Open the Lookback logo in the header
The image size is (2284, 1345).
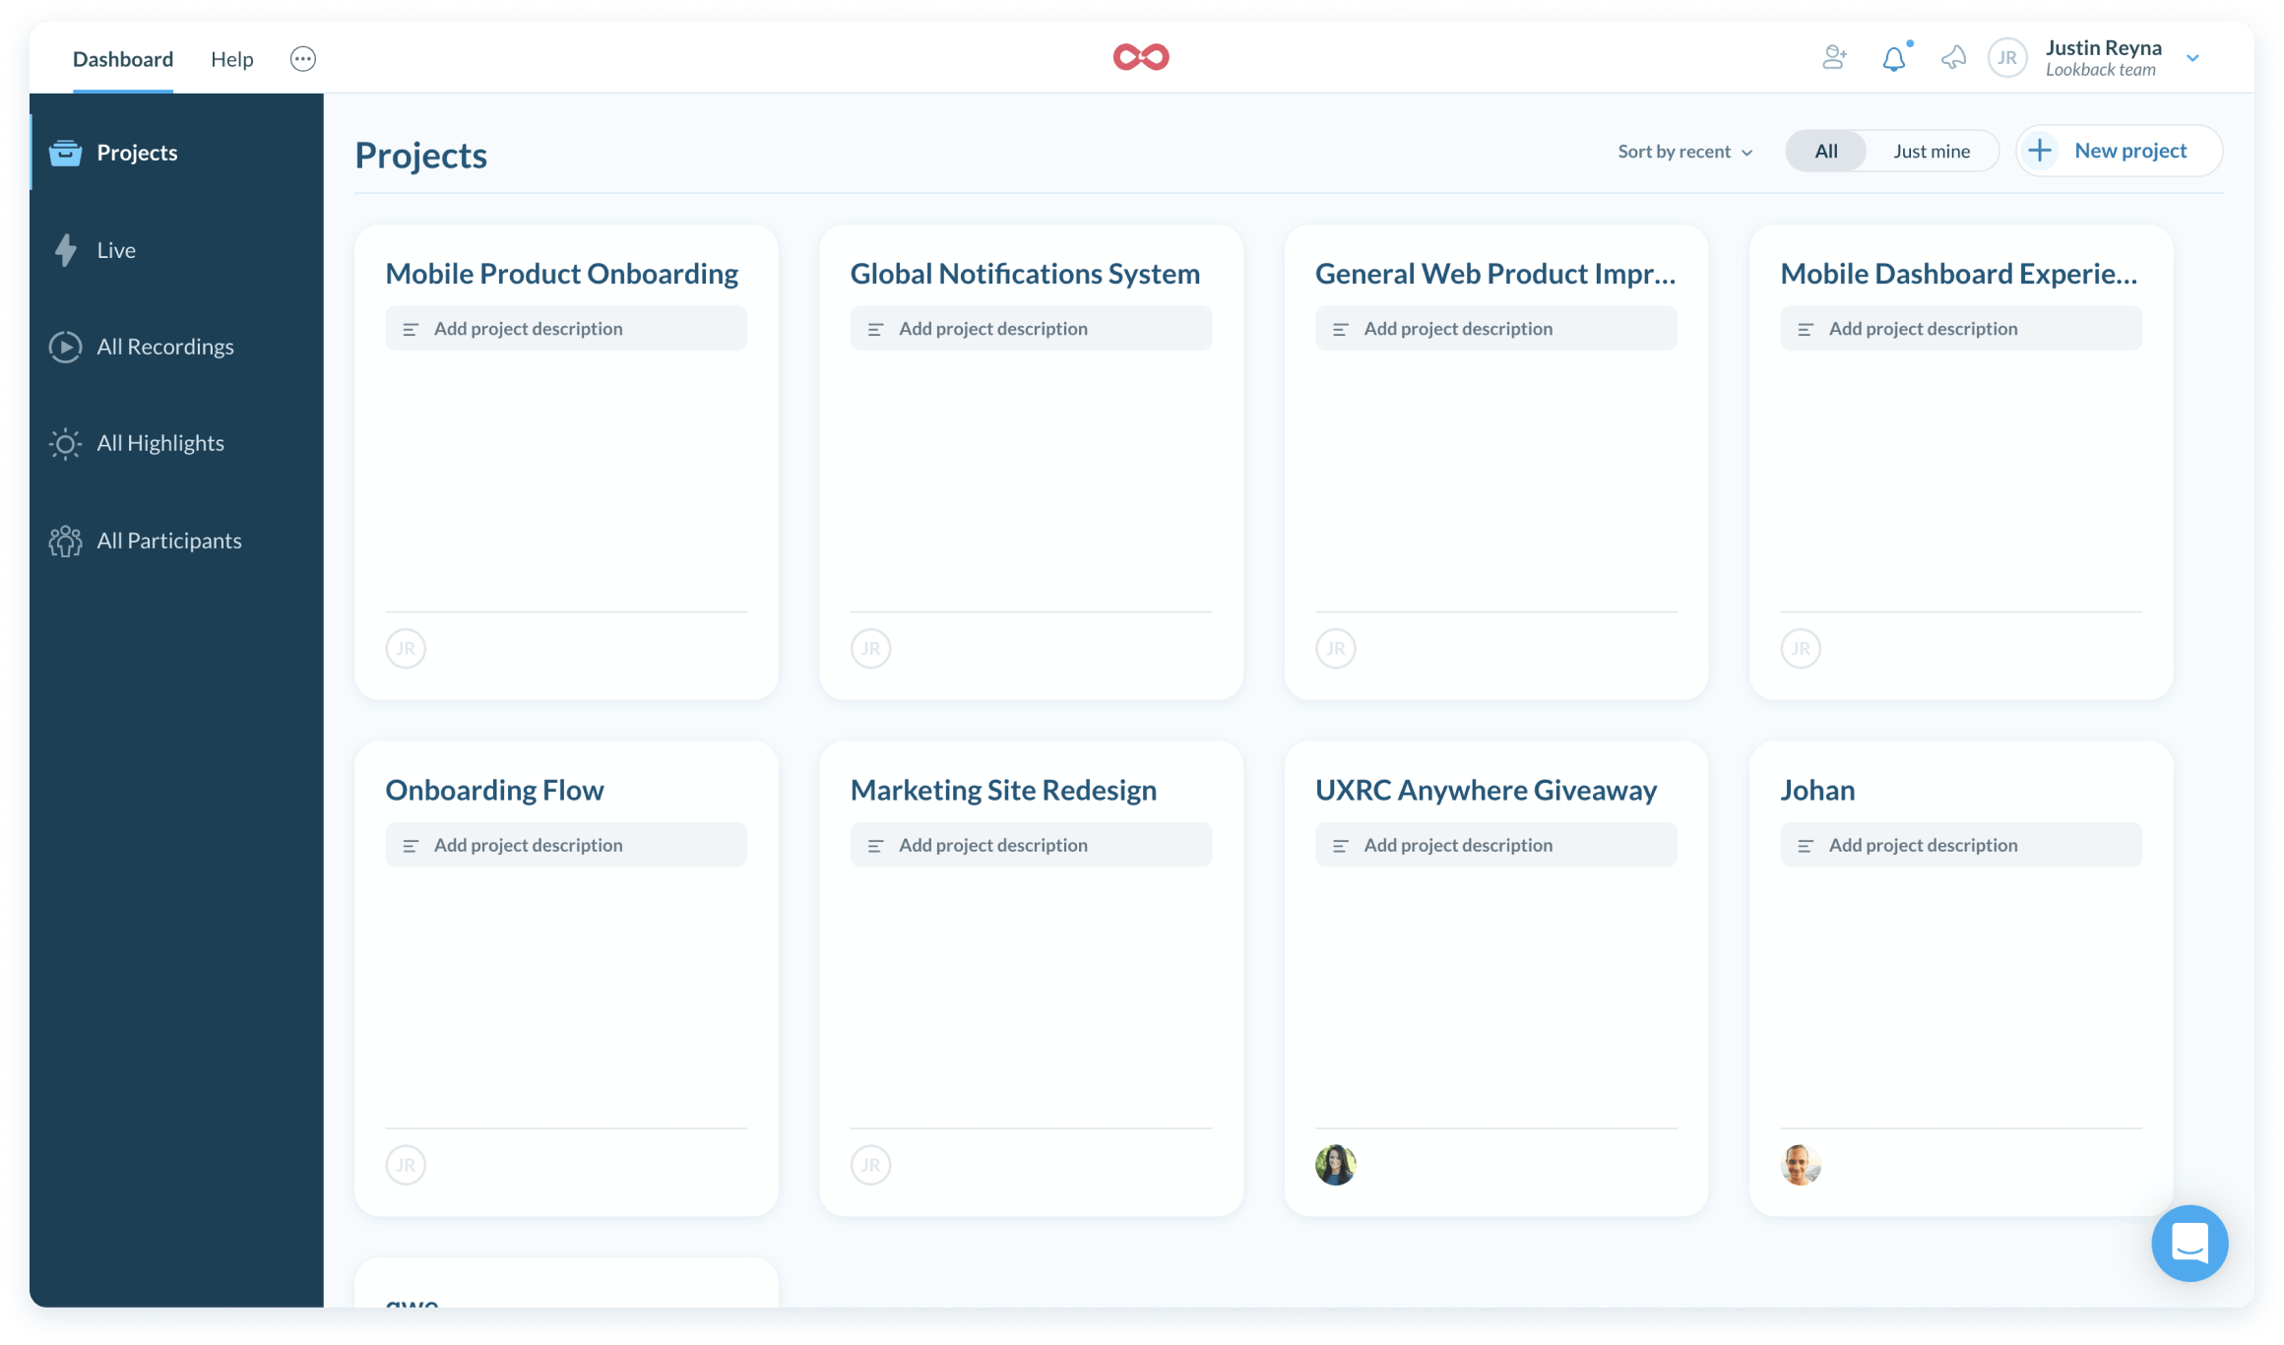(x=1141, y=56)
